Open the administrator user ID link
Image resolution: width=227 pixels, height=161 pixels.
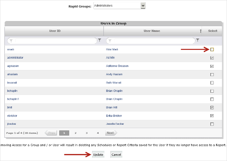[x=15, y=58]
